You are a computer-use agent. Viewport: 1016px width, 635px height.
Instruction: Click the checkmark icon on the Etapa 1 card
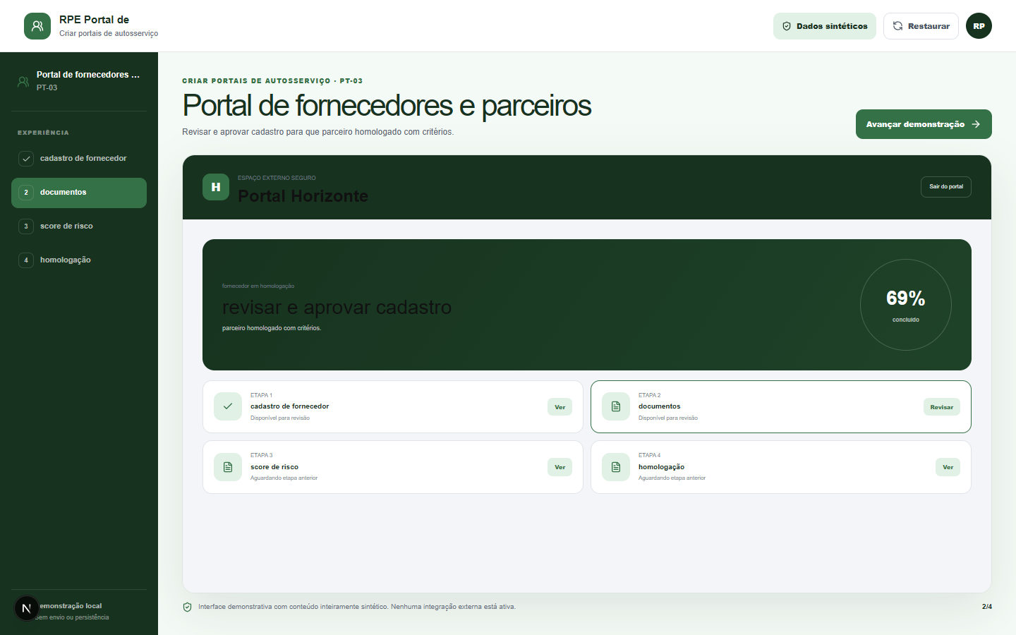228,406
